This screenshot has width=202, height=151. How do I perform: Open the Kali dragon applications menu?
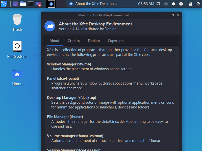[x=4, y=4]
